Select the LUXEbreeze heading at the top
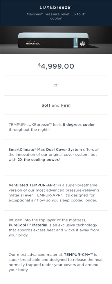The width and height of the screenshot is (112, 284). tap(56, 8)
